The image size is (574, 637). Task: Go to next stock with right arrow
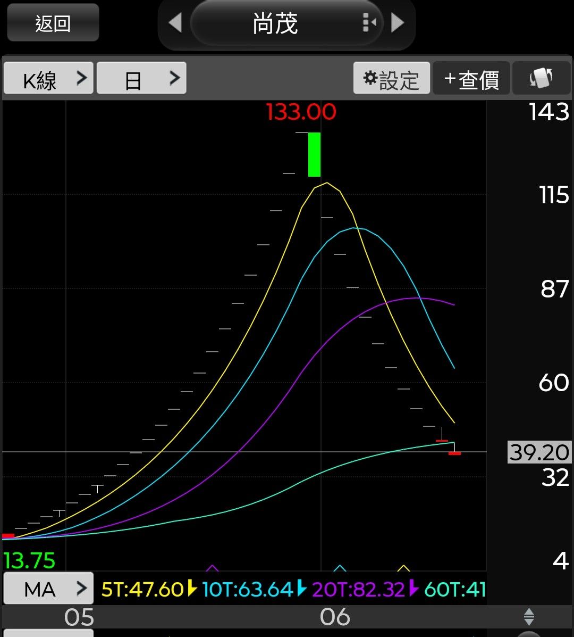(398, 22)
